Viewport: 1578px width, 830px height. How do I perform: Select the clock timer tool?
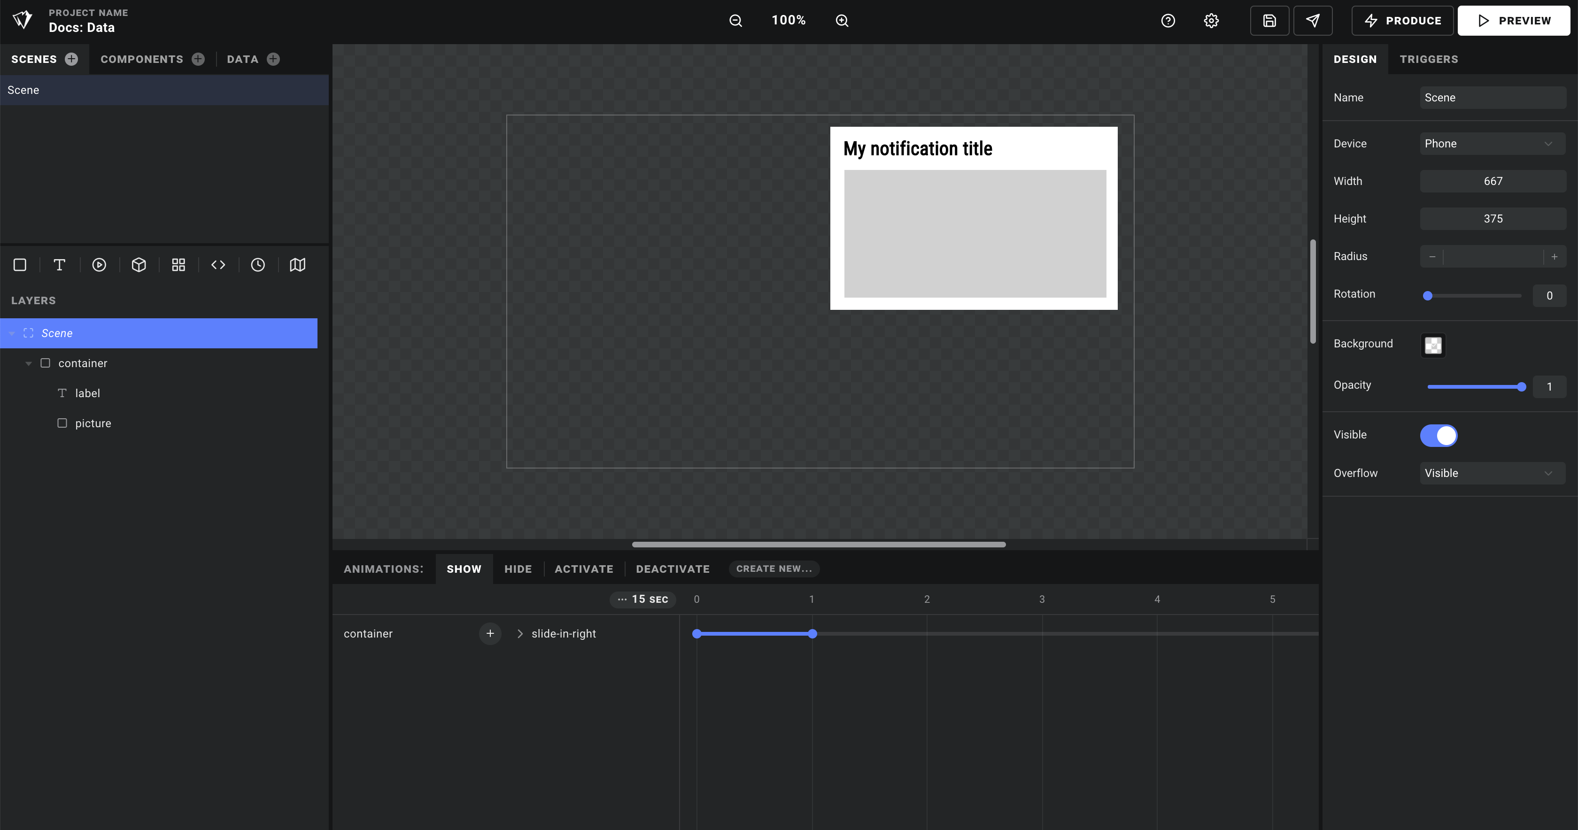(x=258, y=265)
